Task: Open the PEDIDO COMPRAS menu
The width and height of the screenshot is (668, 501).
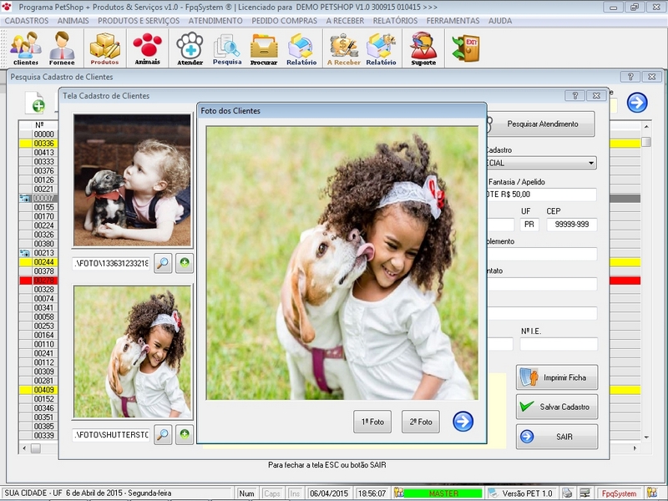Action: click(284, 21)
